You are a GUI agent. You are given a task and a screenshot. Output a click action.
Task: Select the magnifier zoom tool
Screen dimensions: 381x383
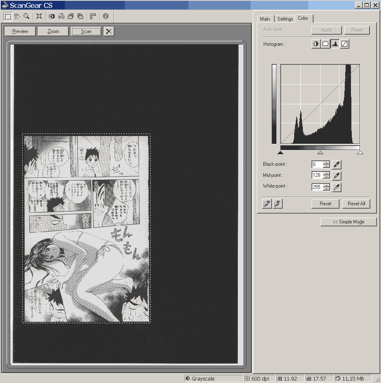tap(26, 16)
